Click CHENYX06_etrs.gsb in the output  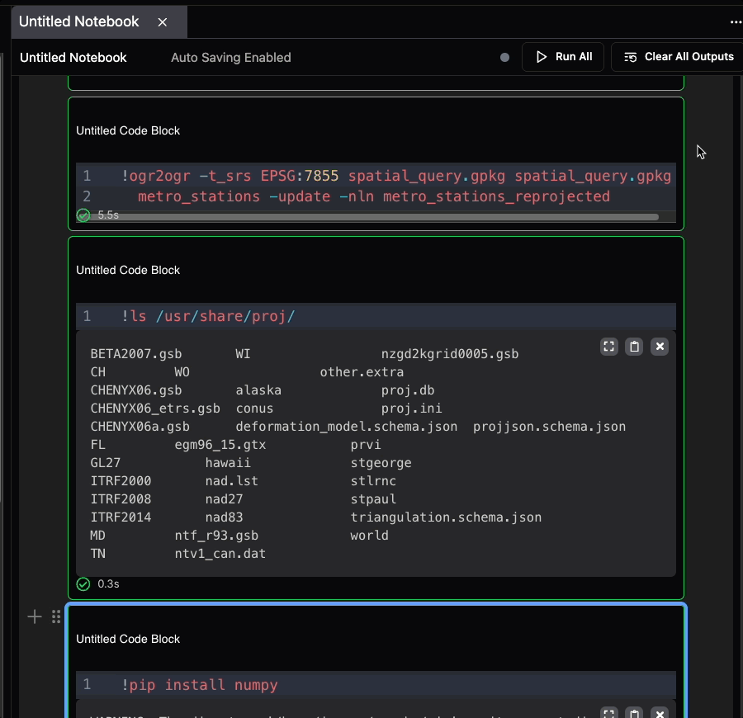tap(155, 409)
